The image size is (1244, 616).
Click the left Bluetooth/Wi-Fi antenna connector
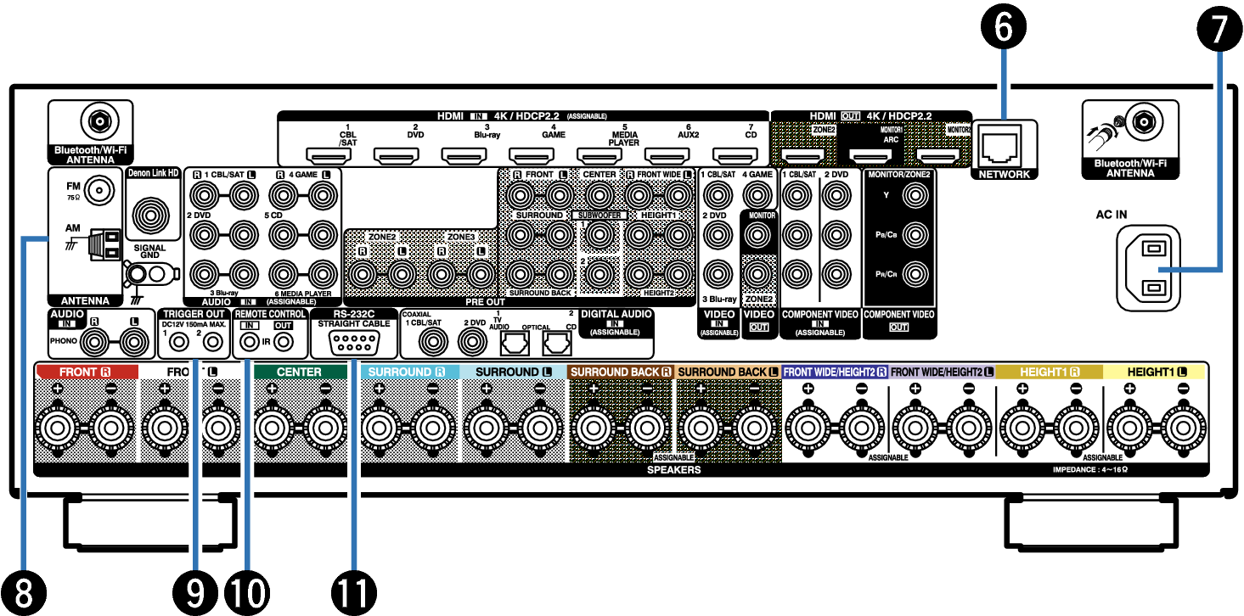point(99,123)
